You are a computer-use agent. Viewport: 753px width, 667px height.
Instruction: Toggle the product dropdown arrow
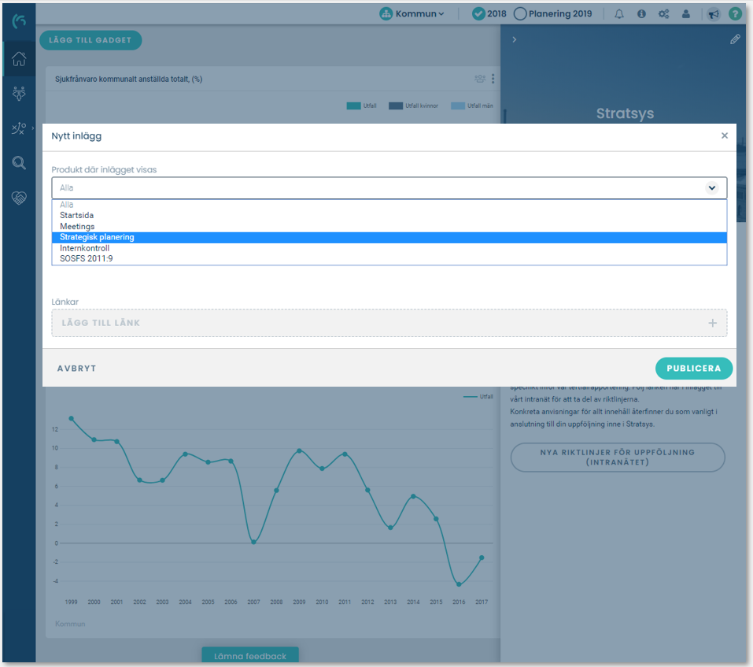712,188
